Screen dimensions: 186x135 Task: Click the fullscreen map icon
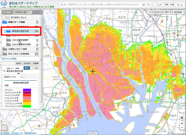click(182, 118)
